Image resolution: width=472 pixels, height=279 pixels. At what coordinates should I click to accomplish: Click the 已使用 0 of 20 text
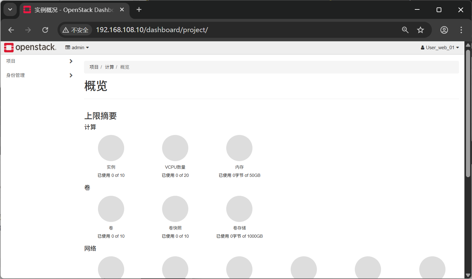coord(175,175)
